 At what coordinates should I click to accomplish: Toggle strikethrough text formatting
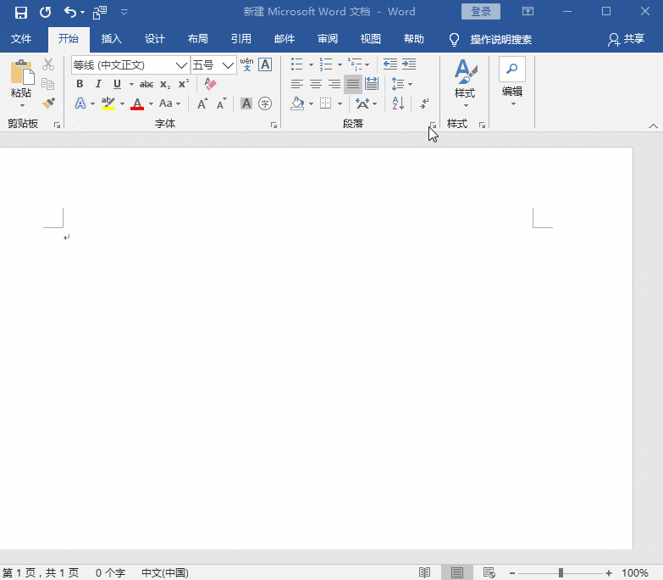(146, 84)
